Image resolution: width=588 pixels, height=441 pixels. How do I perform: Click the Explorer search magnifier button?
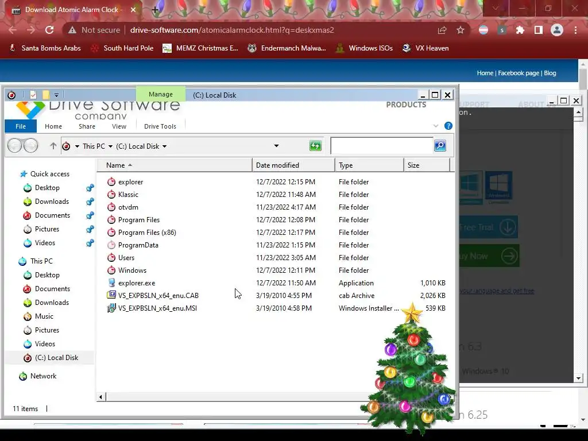pyautogui.click(x=440, y=145)
